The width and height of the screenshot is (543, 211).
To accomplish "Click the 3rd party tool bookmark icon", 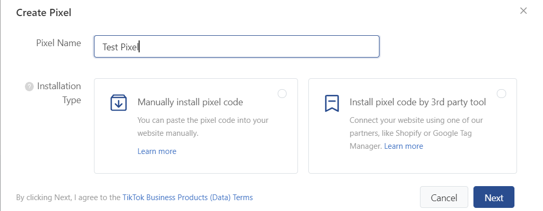I will 332,103.
